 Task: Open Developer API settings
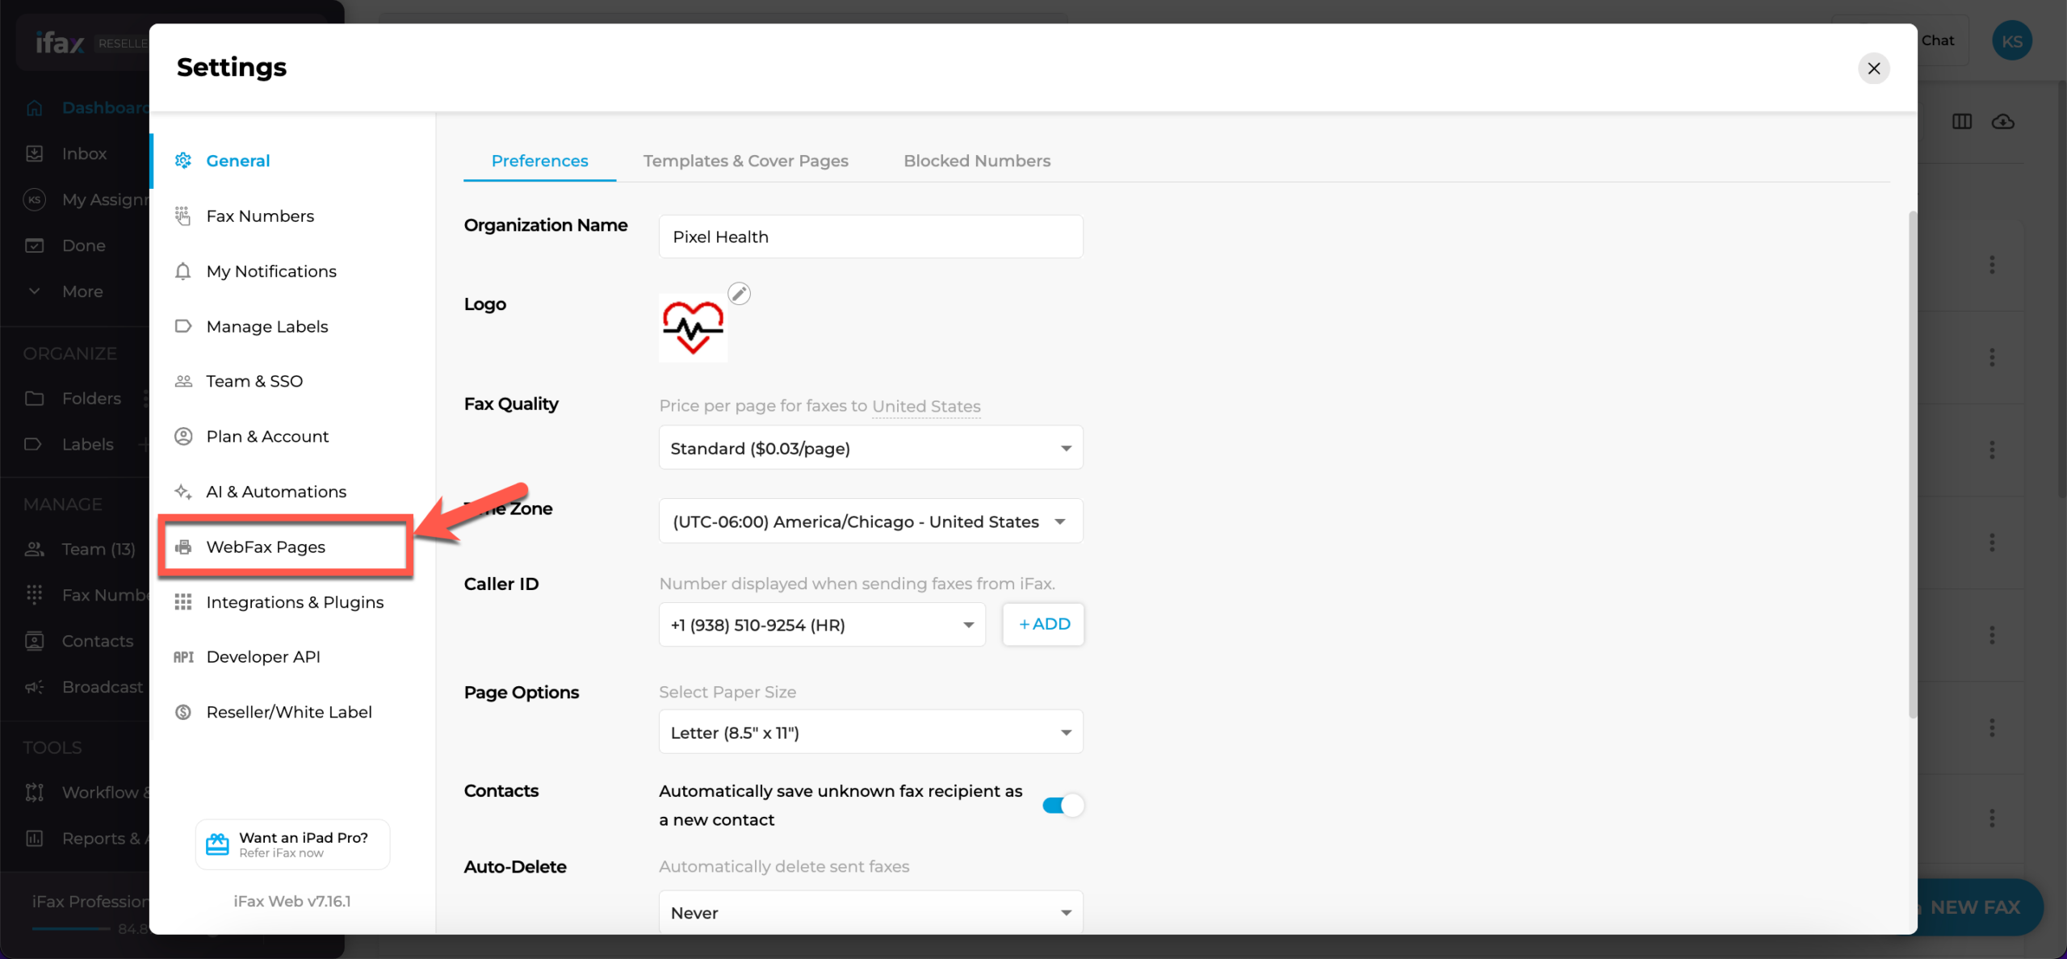(264, 656)
